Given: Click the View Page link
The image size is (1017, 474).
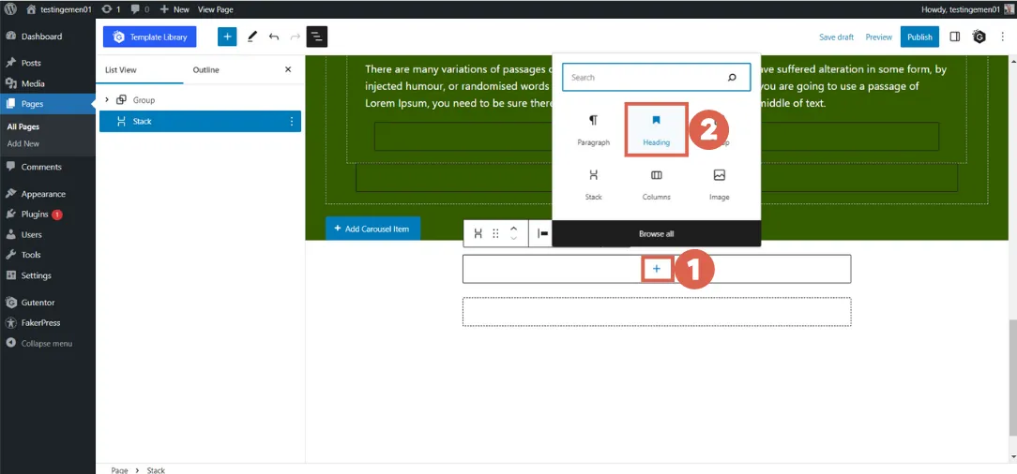Looking at the screenshot, I should click(216, 9).
